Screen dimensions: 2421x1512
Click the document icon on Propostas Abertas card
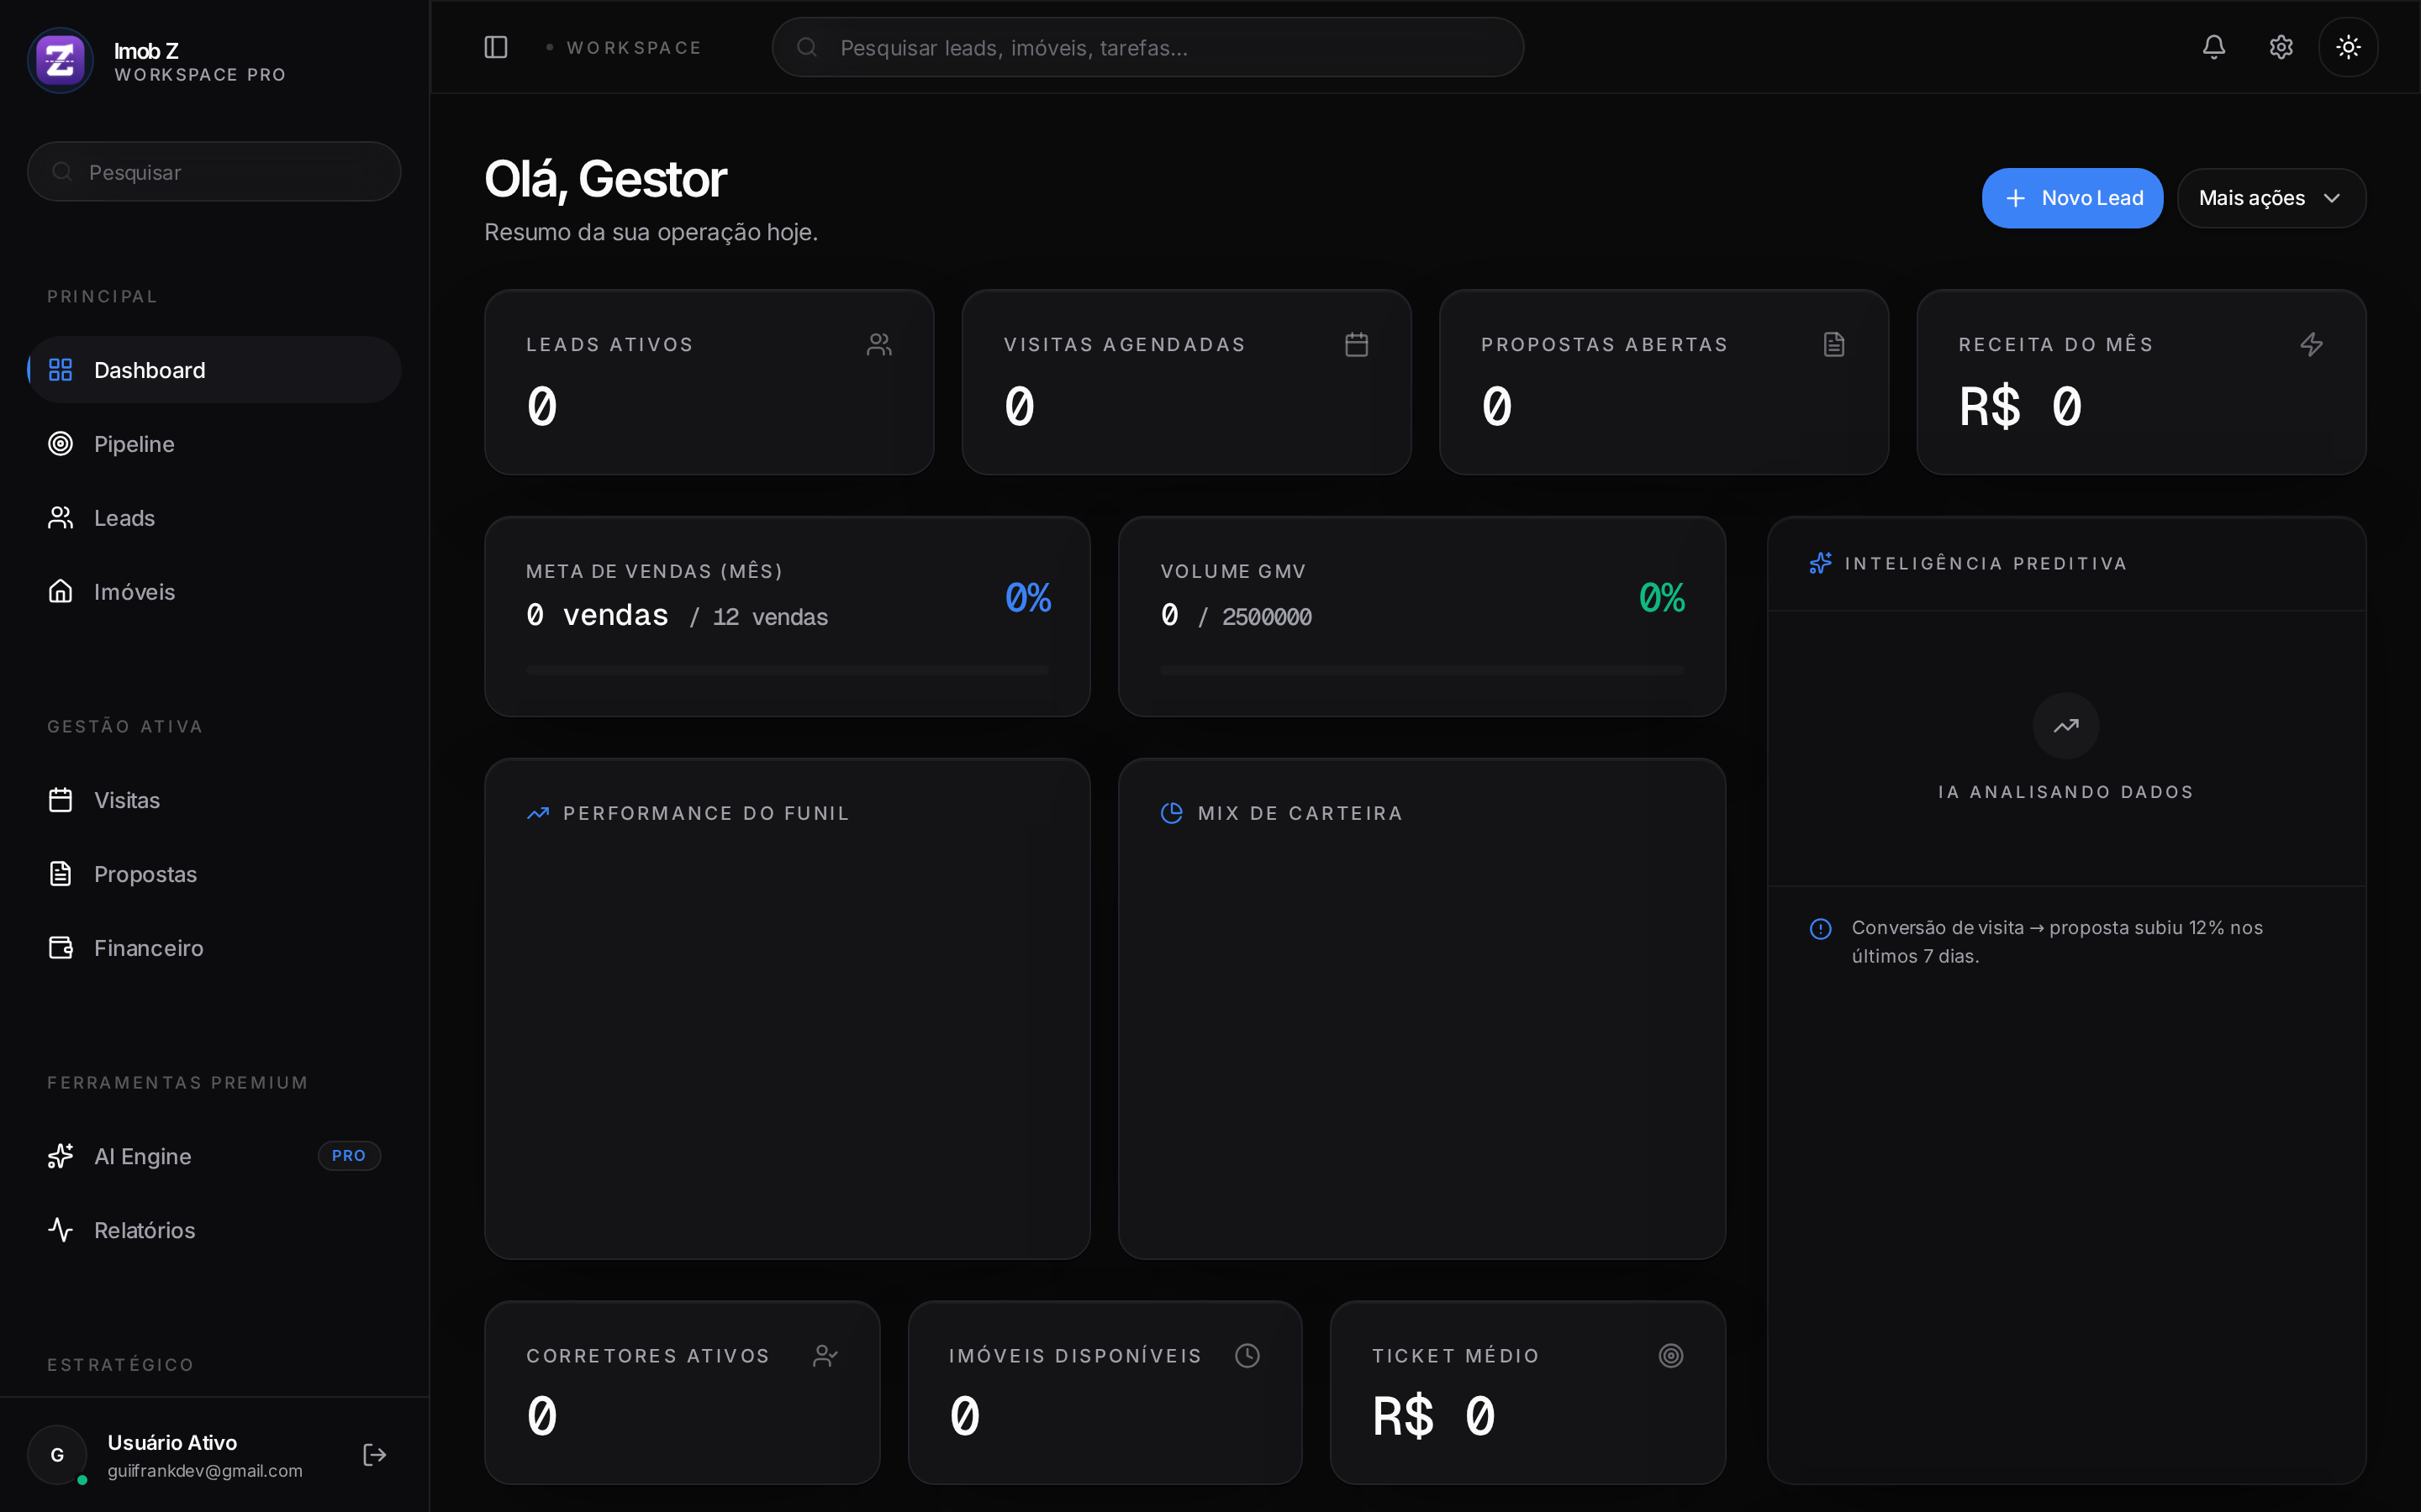pos(1833,345)
